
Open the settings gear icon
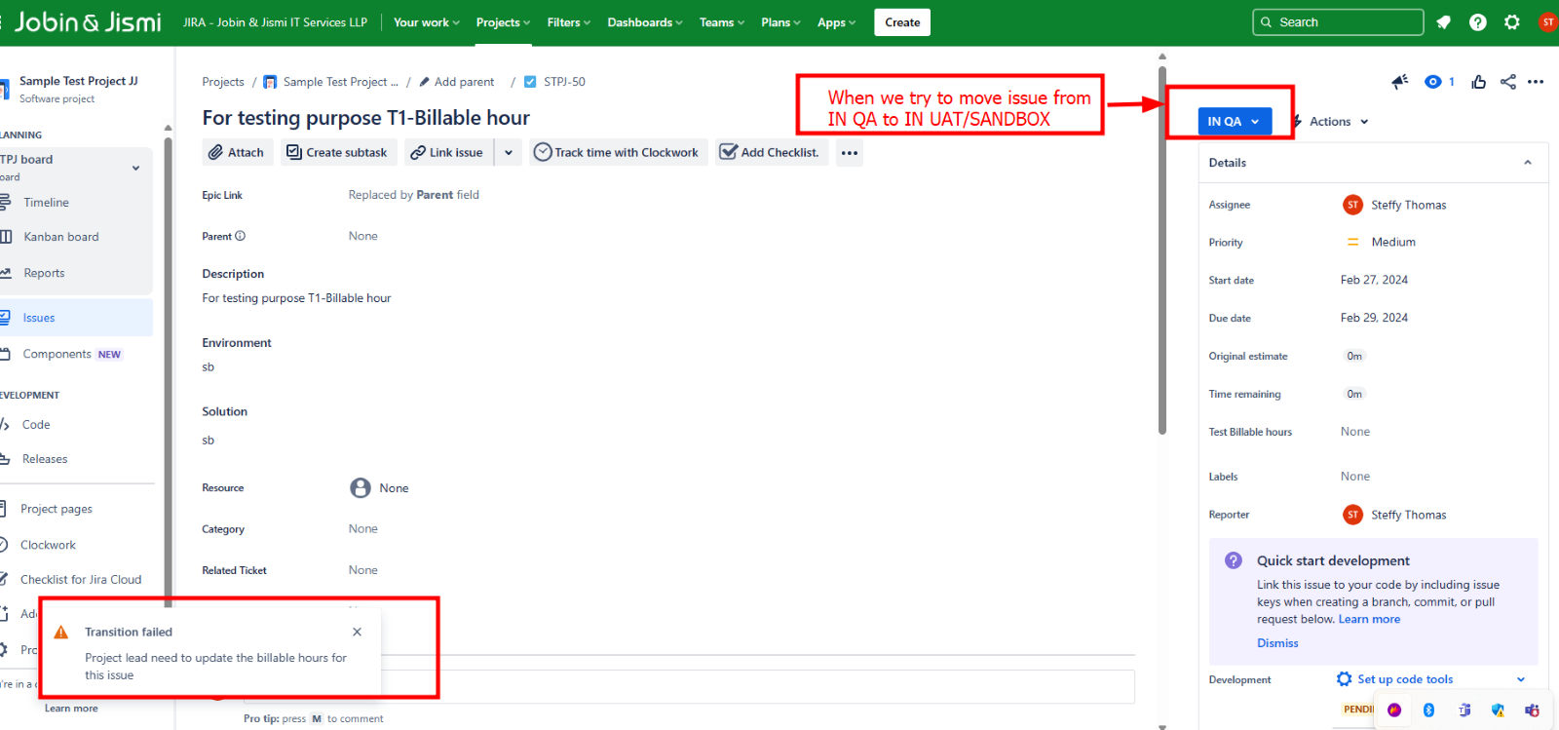click(x=1511, y=22)
